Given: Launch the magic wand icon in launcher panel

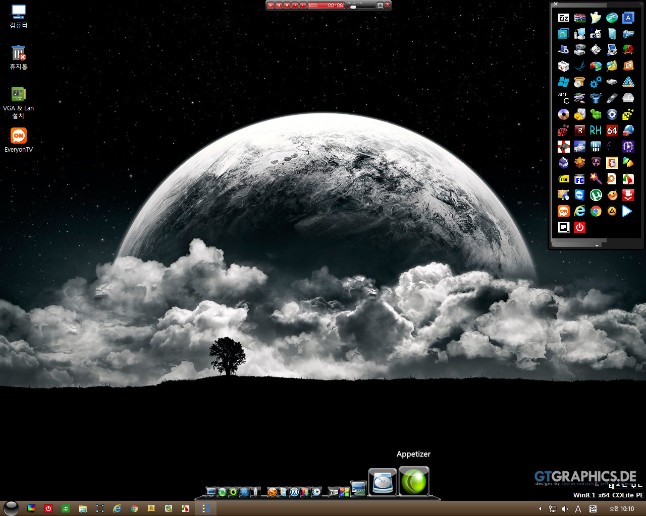Looking at the screenshot, I should click(x=596, y=179).
